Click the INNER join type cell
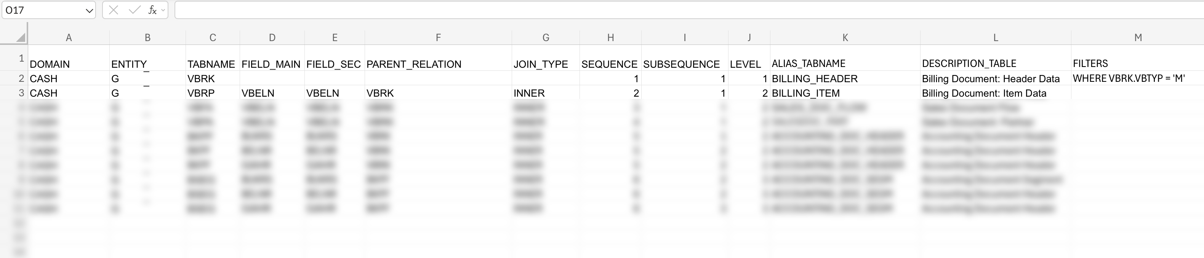The image size is (1204, 258). tap(546, 93)
